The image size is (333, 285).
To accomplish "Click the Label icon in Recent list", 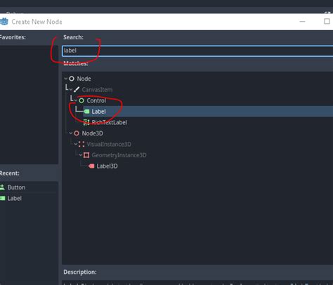I will (2, 199).
